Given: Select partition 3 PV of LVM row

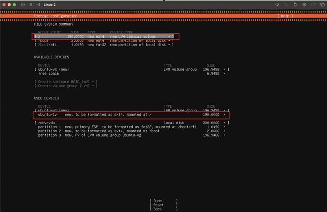Looking at the screenshot, I should [x=132, y=135].
